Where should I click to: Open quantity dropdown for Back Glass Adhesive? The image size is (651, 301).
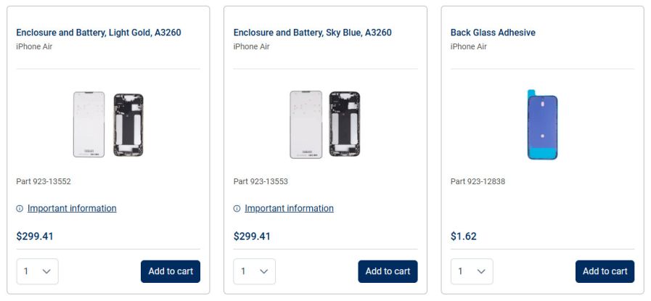pos(471,271)
